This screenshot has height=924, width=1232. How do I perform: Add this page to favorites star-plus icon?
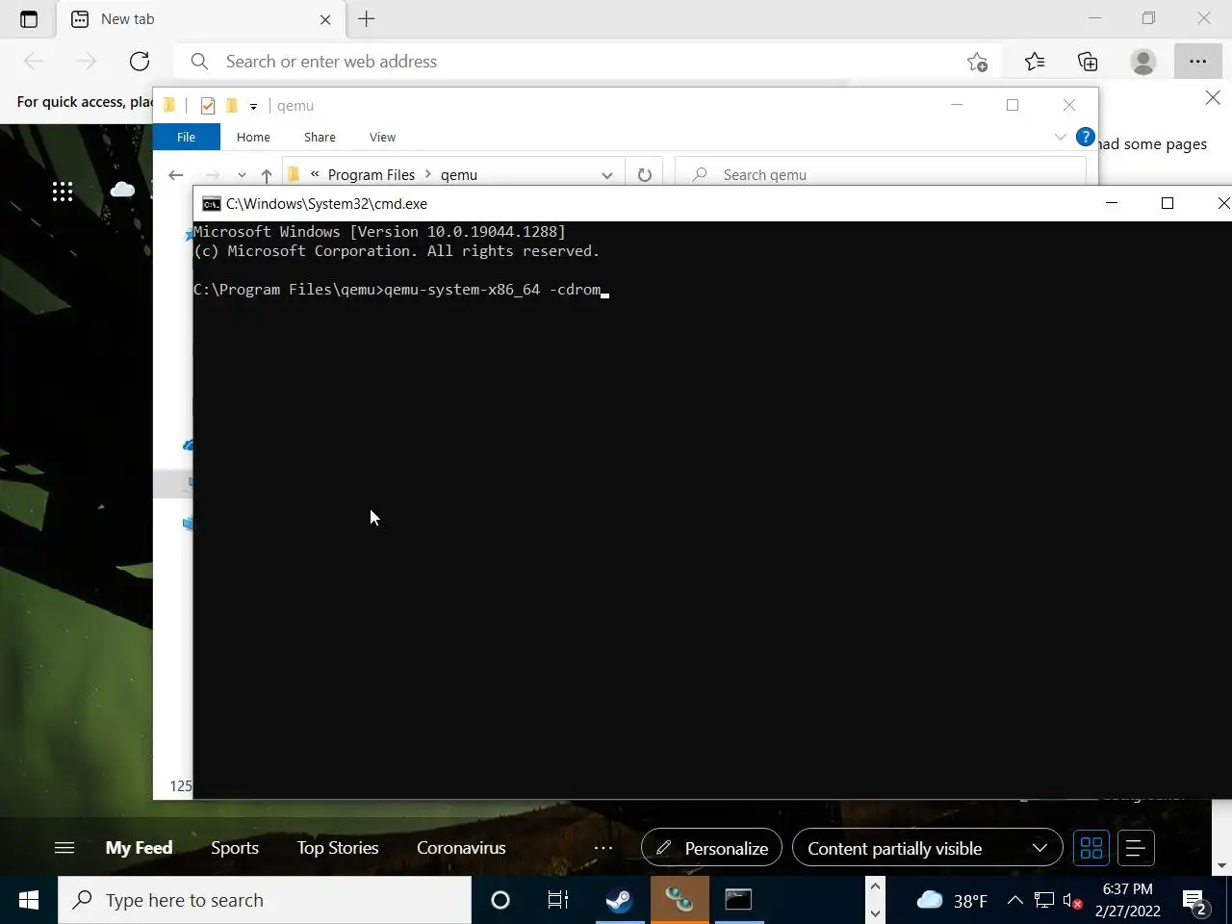[x=978, y=62]
